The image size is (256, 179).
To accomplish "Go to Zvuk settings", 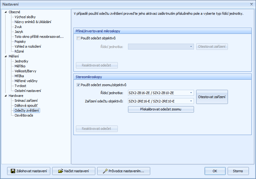I will 18,27.
